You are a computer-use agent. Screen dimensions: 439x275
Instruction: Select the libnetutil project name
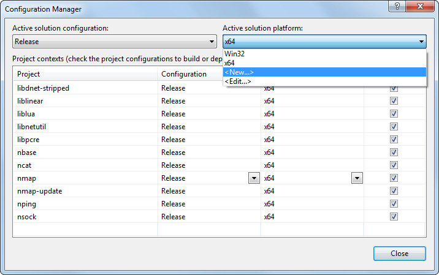click(31, 127)
